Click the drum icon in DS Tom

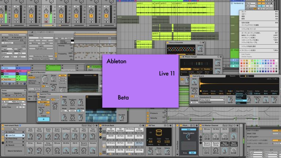(x=159, y=133)
